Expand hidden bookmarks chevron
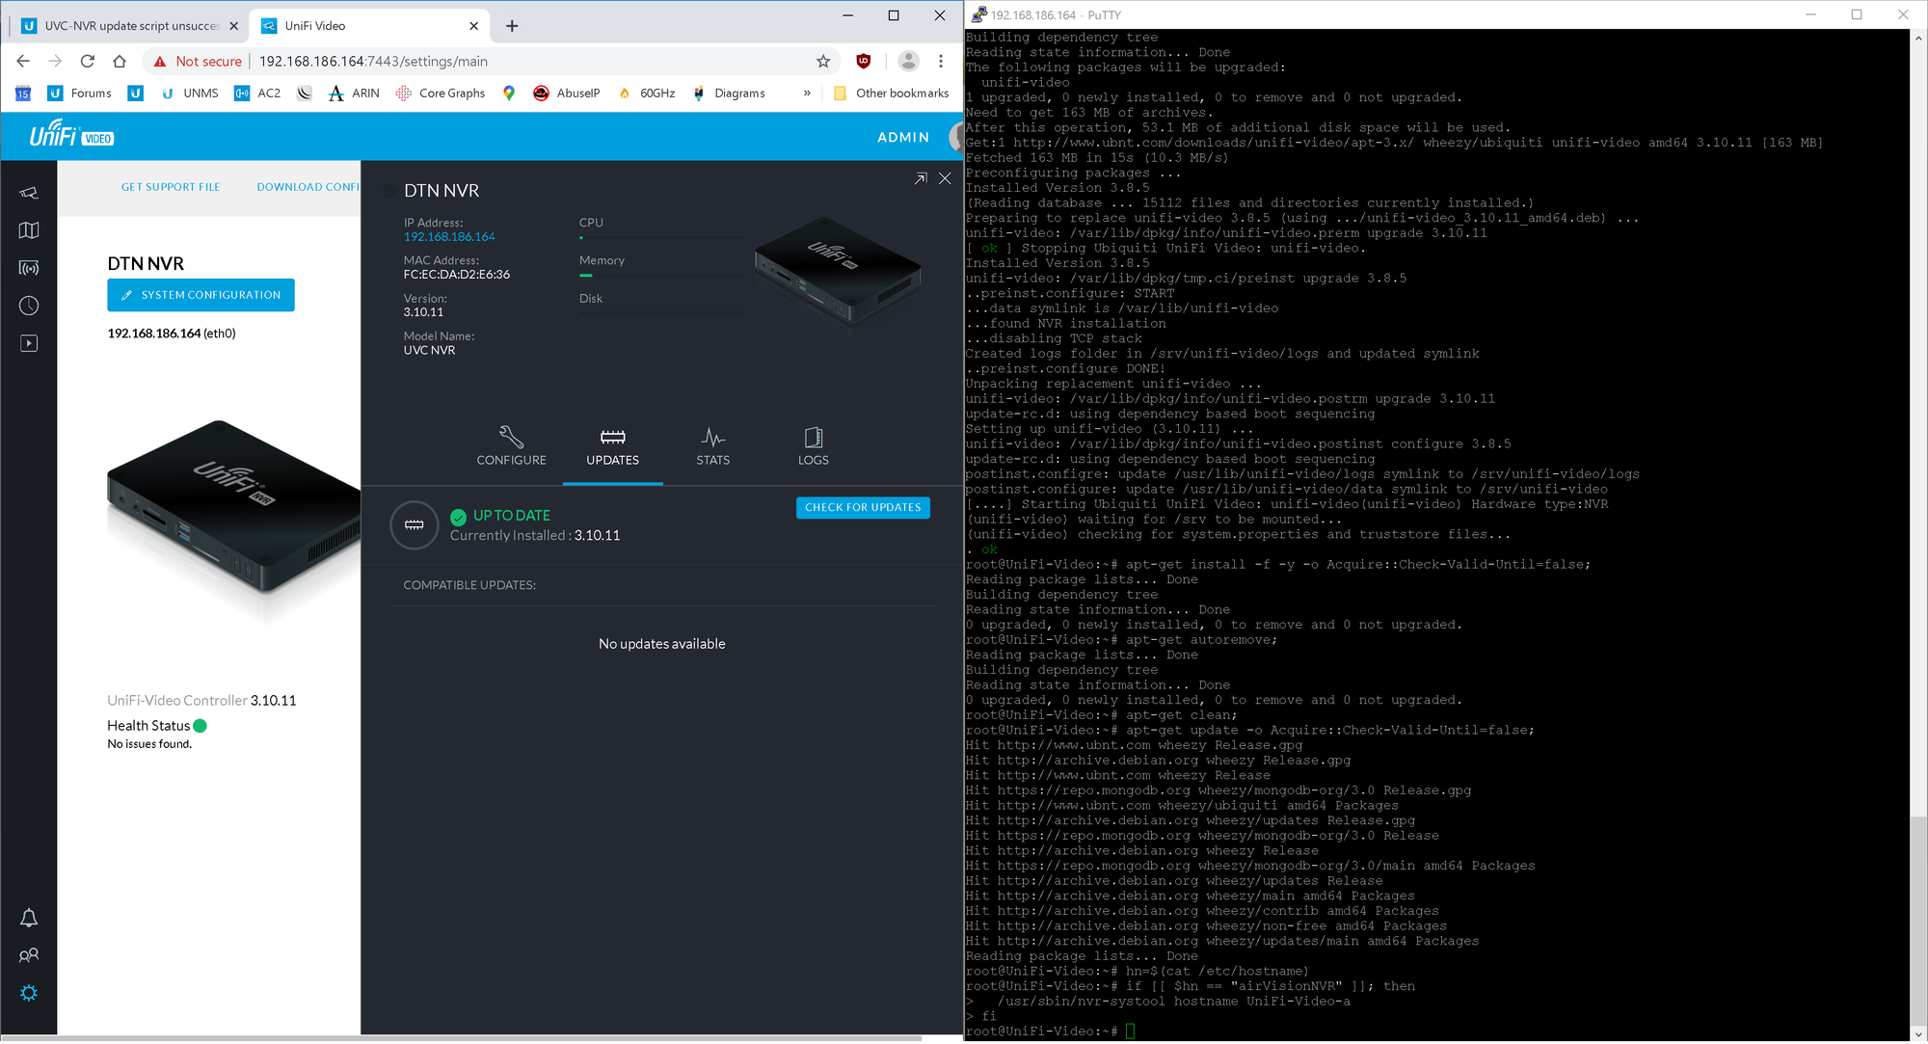The width and height of the screenshot is (1928, 1044). click(807, 94)
